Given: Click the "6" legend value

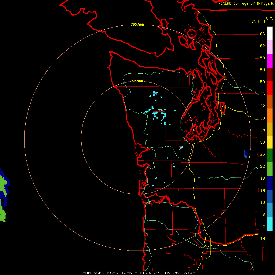Looking at the screenshot, I should pos(263,215).
